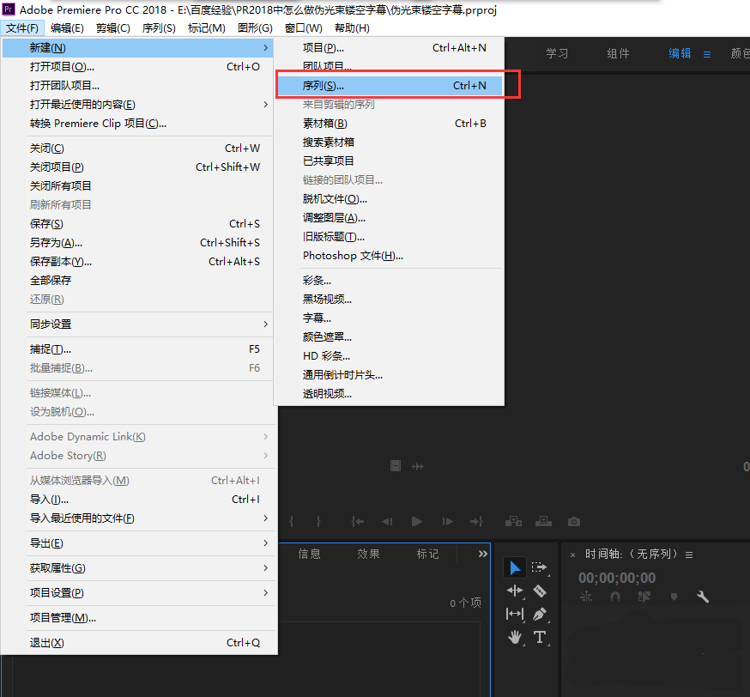Choose 项目(P)... in the submenu

[x=390, y=48]
